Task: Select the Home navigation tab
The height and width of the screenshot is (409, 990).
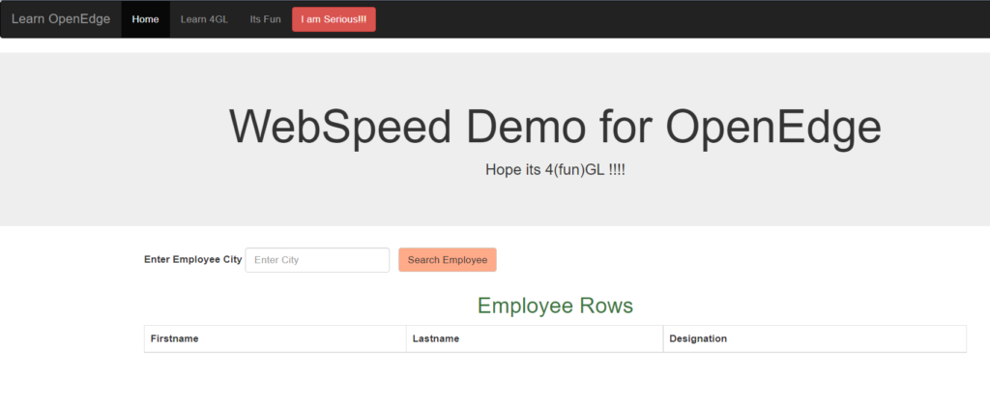Action: click(x=145, y=19)
